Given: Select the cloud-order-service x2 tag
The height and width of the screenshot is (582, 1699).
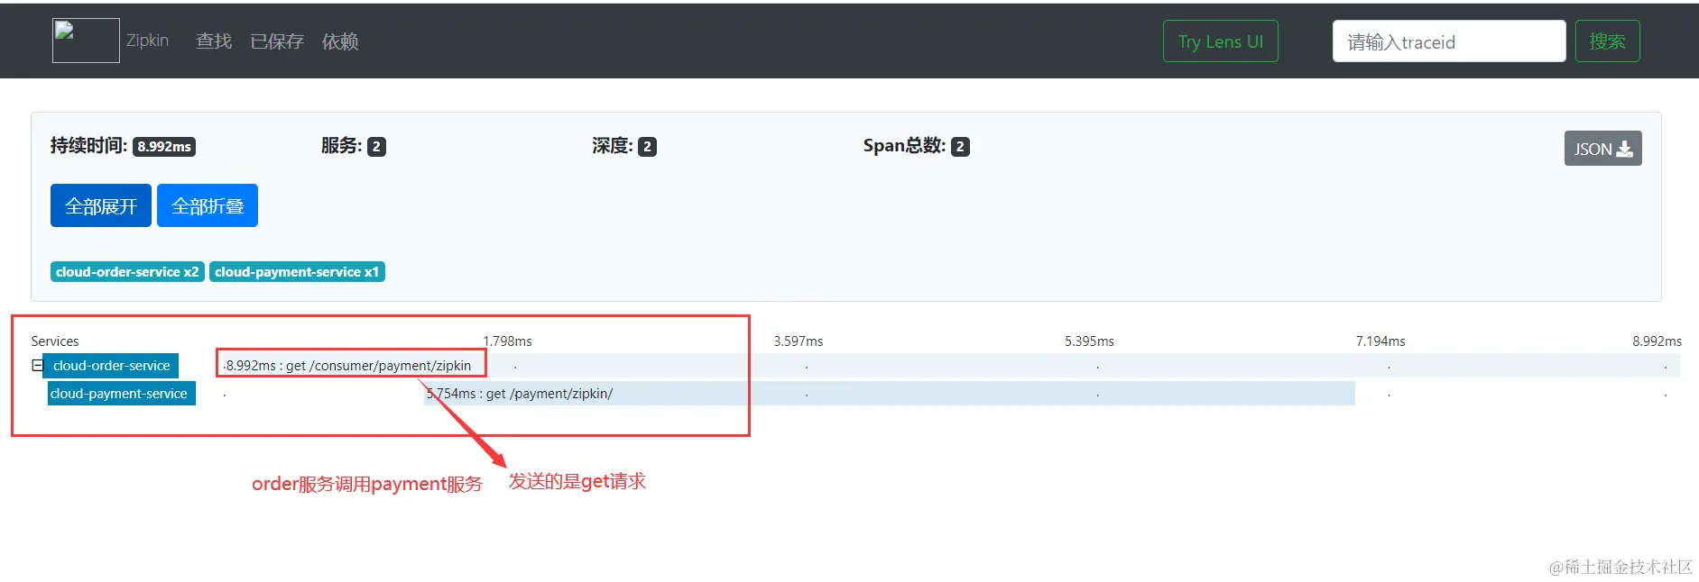Looking at the screenshot, I should [x=127, y=272].
